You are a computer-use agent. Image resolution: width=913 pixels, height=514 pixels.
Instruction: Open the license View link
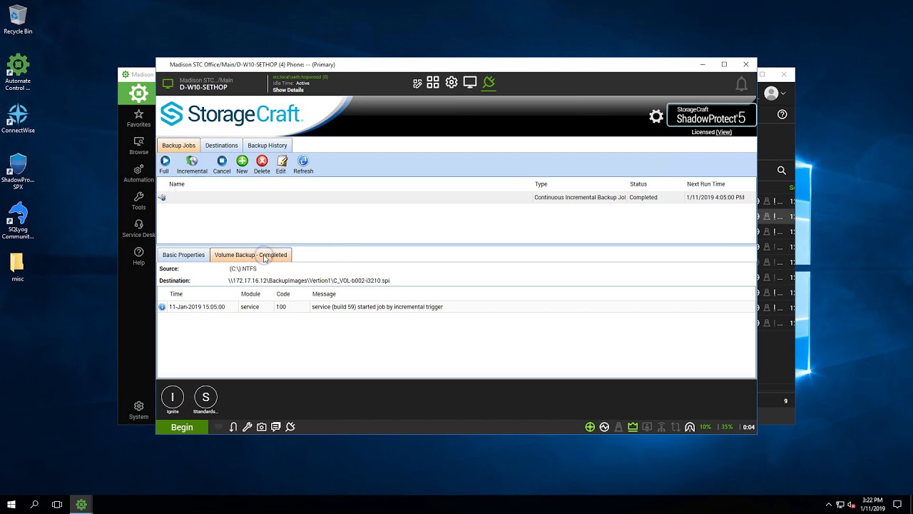[724, 132]
